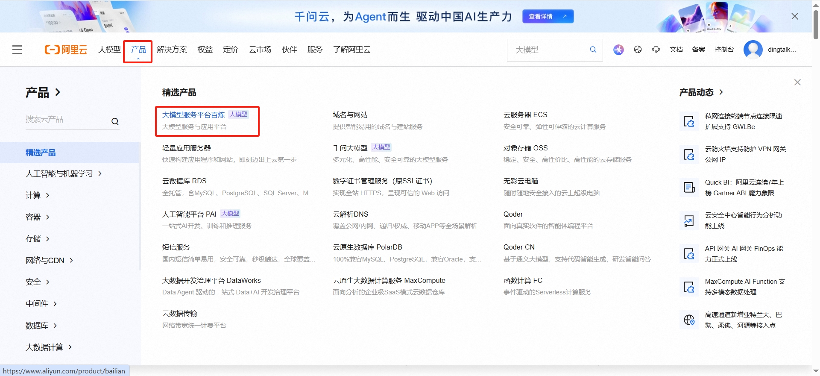This screenshot has width=820, height=376.
Task: Open the 权益 nav menu
Action: tap(205, 50)
